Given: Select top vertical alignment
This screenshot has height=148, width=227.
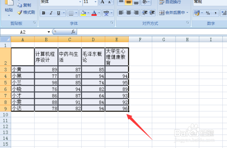Looking at the screenshot, I should click(x=121, y=2).
